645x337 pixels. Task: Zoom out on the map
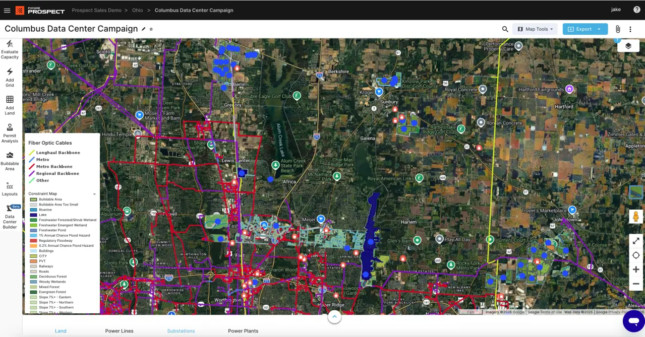pyautogui.click(x=636, y=284)
